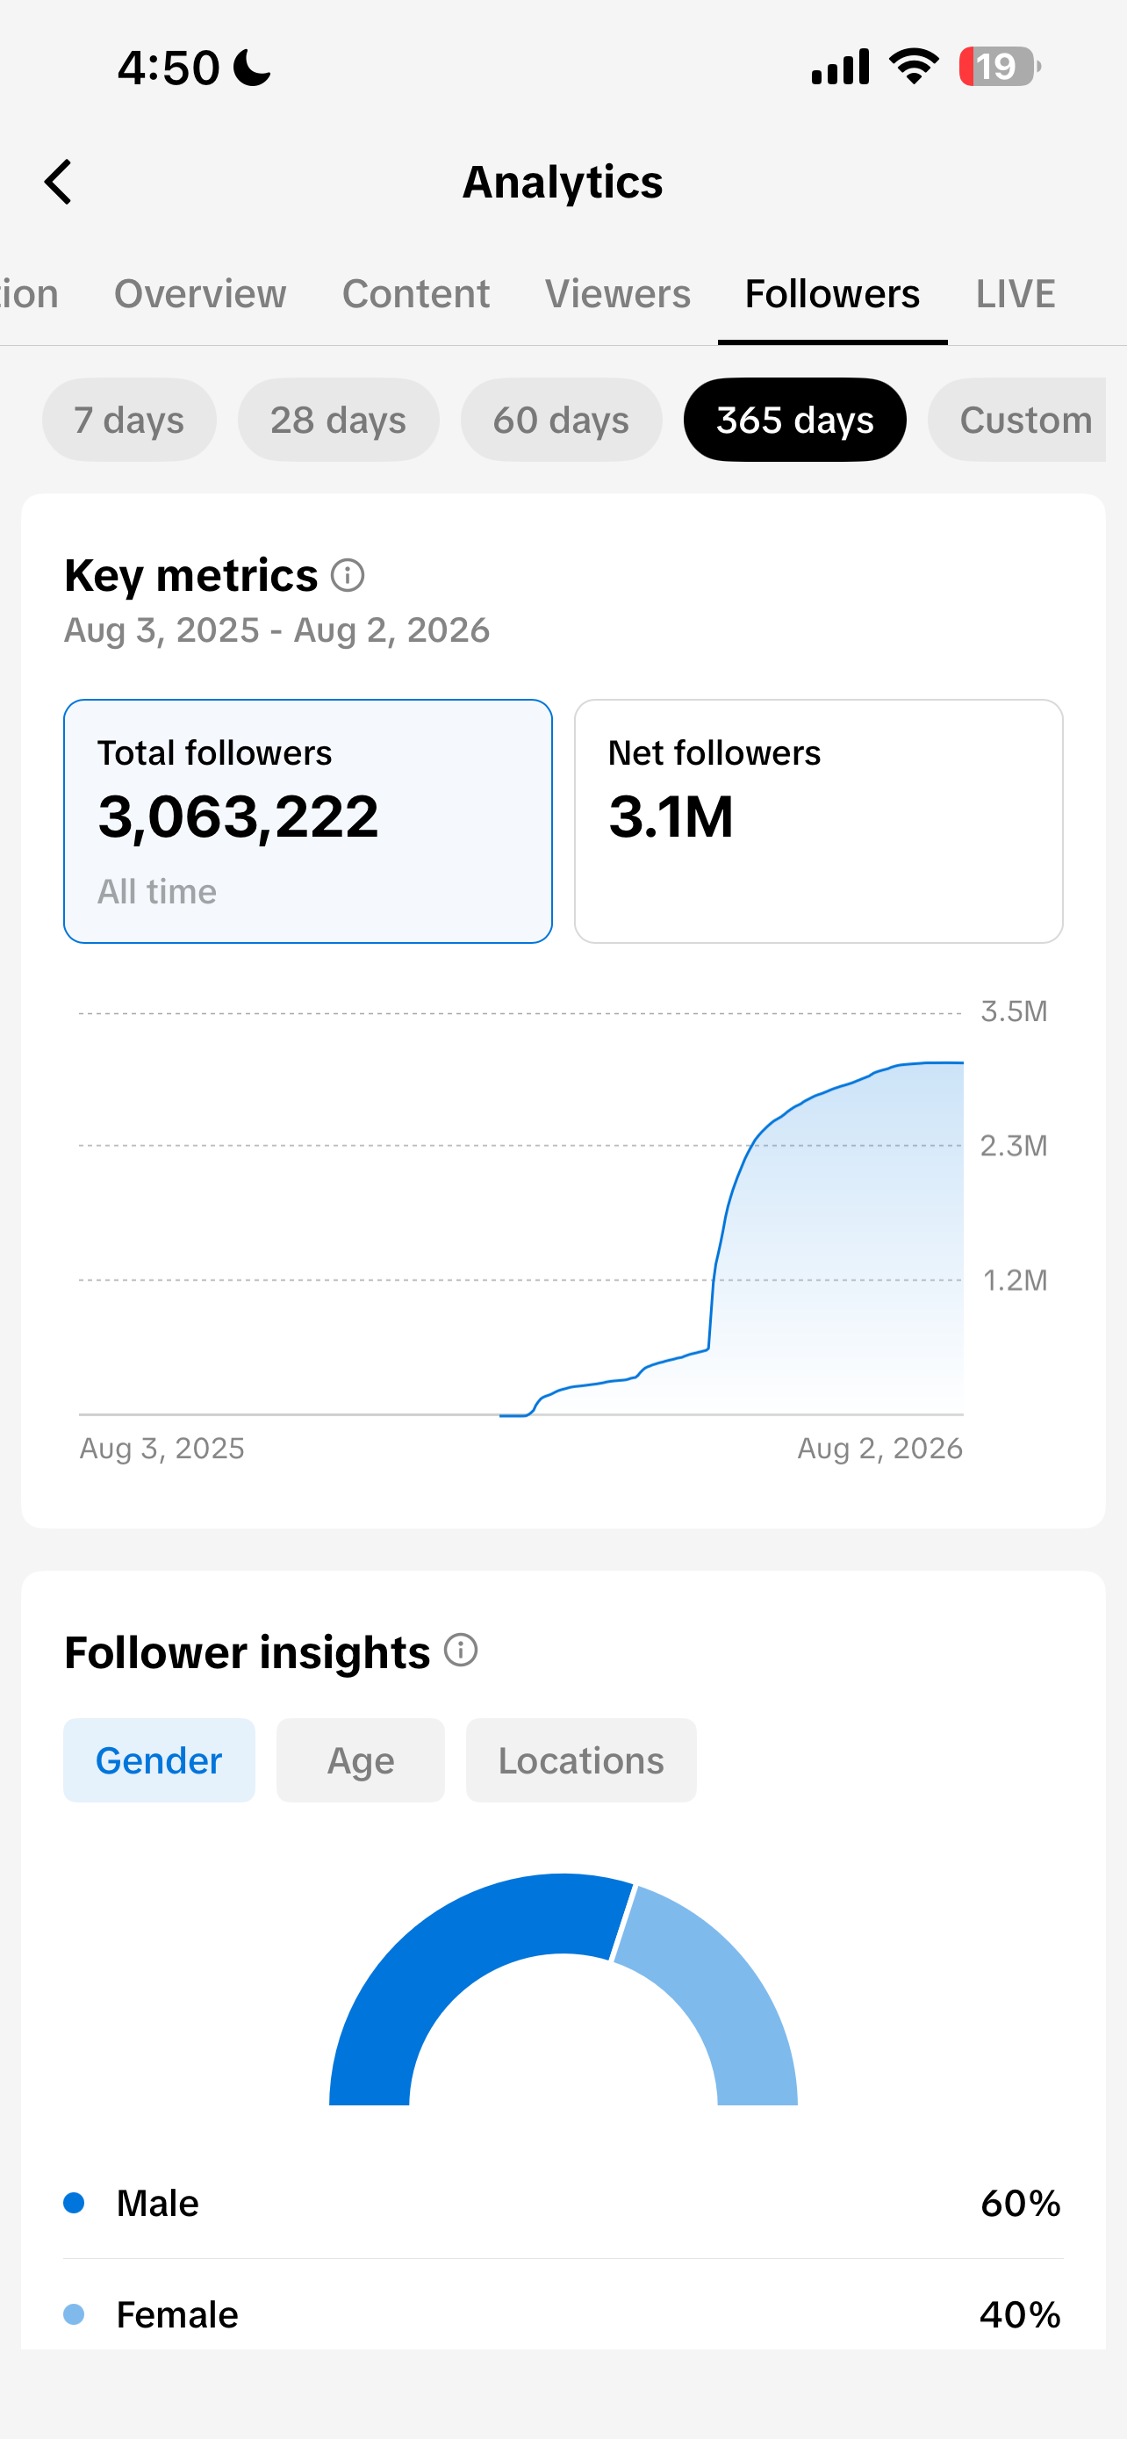Open Follower insights info icon
1127x2439 pixels.
pyautogui.click(x=461, y=1651)
